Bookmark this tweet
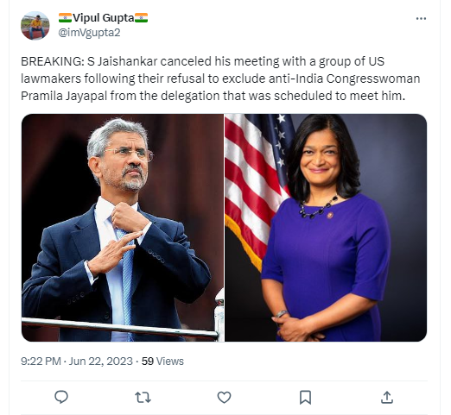The height and width of the screenshot is (415, 451). click(x=305, y=397)
